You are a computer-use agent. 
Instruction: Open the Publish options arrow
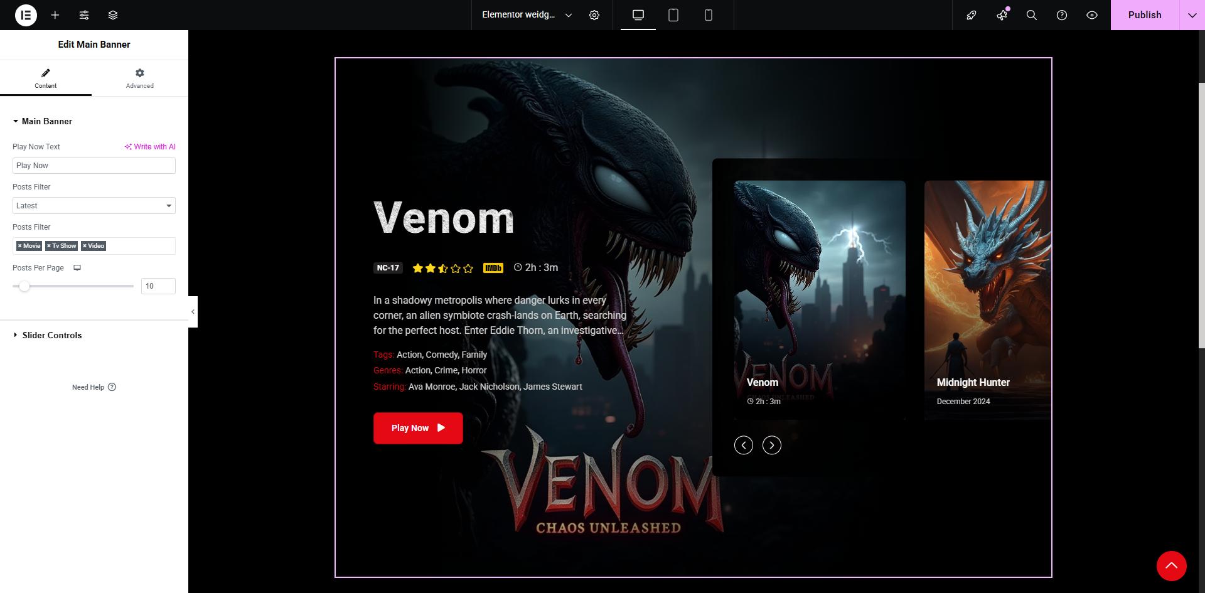coord(1192,15)
